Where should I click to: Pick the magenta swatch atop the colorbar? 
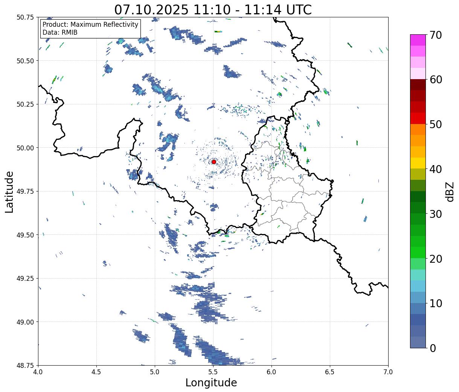418,40
